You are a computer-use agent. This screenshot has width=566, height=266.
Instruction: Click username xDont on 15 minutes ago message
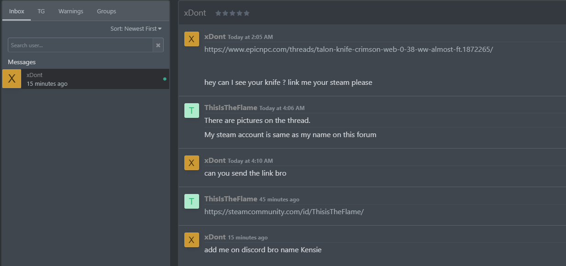coord(215,237)
